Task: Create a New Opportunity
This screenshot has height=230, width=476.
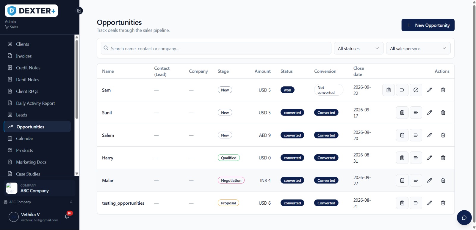Action: (x=428, y=25)
